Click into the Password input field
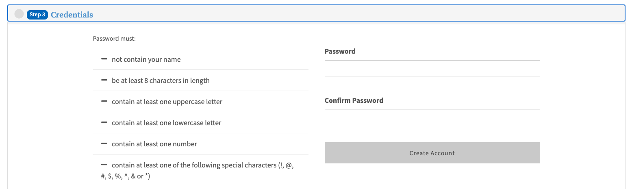This screenshot has height=189, width=632. 432,68
